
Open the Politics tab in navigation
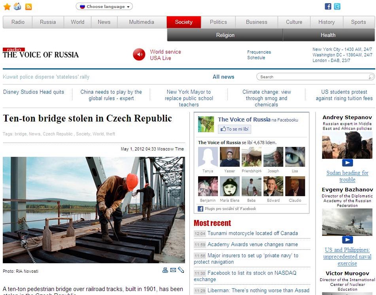pyautogui.click(x=218, y=22)
